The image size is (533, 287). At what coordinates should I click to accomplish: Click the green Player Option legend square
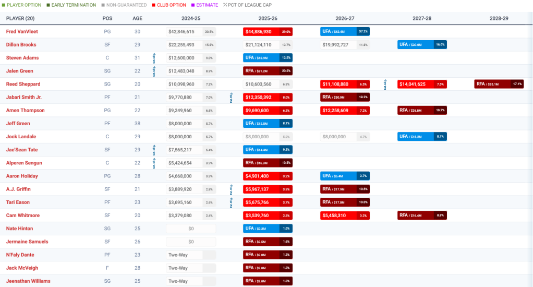tap(3, 5)
